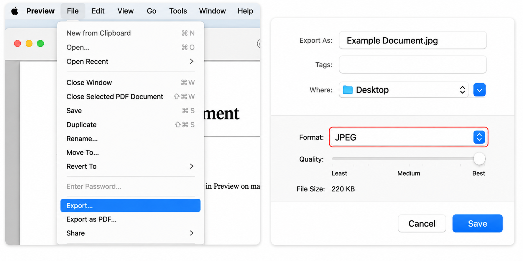The image size is (523, 261).
Task: Choose Export... in the File menu
Action: click(x=130, y=205)
